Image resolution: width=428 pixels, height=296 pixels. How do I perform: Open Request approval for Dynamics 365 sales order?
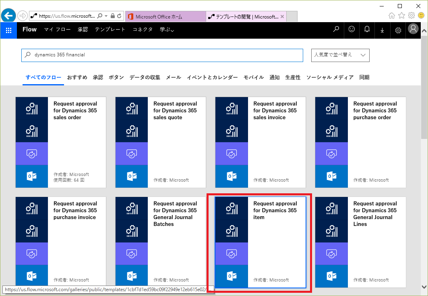click(x=61, y=142)
